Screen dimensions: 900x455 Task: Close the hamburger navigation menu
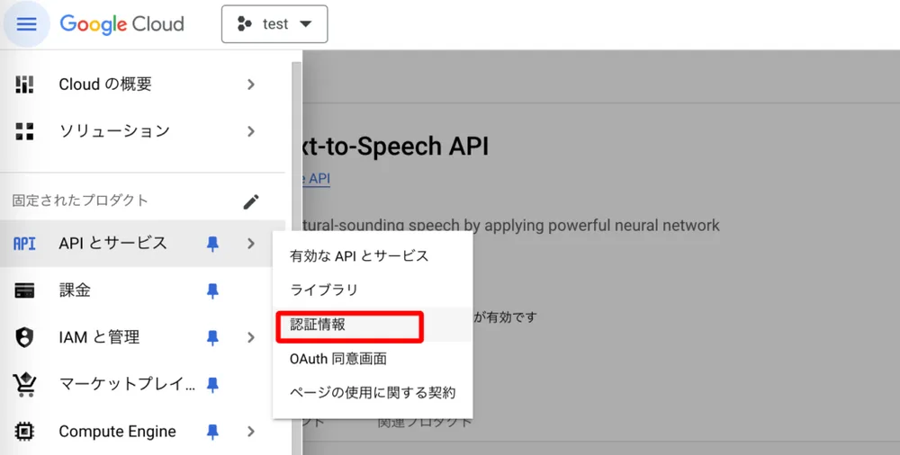click(26, 24)
